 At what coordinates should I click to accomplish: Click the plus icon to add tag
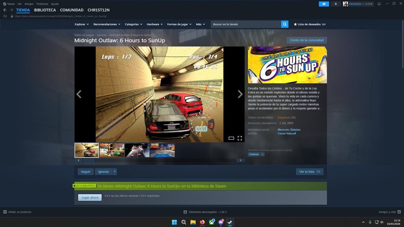(263, 154)
